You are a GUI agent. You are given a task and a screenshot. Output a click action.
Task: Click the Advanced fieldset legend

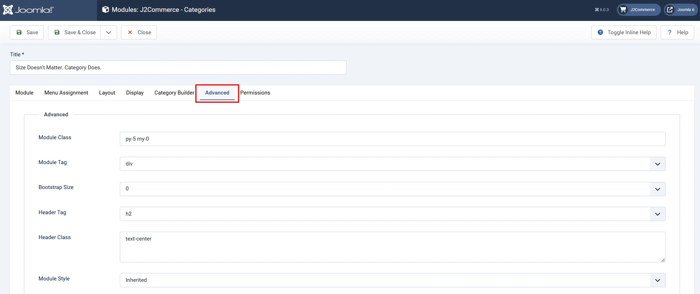pos(56,115)
